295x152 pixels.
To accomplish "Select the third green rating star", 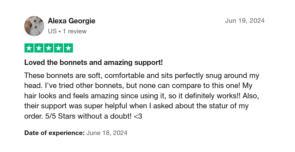I will coord(49,48).
